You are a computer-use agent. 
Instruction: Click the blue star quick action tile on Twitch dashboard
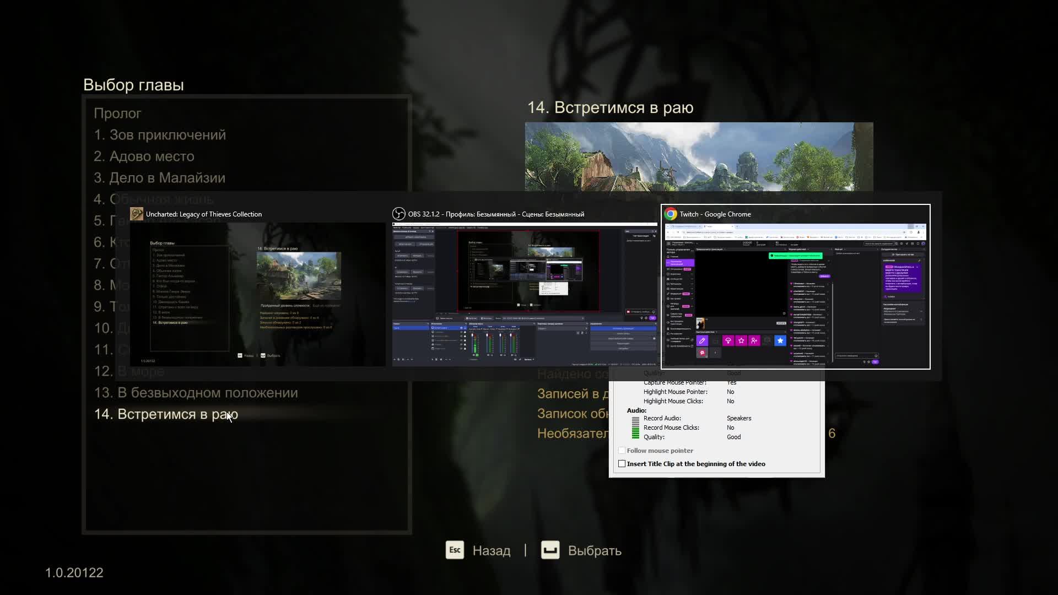[780, 341]
